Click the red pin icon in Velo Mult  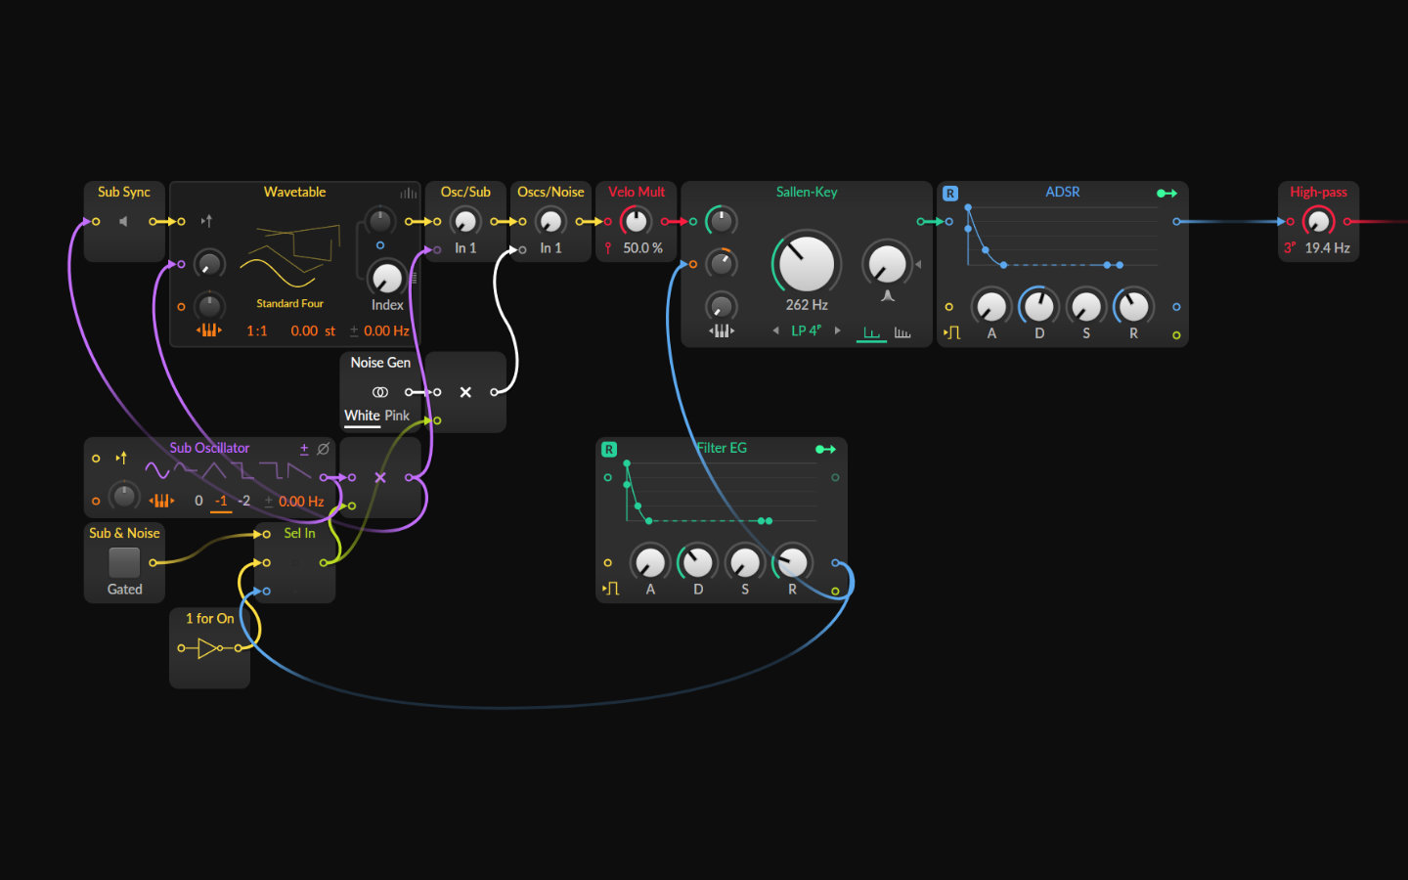coord(608,248)
